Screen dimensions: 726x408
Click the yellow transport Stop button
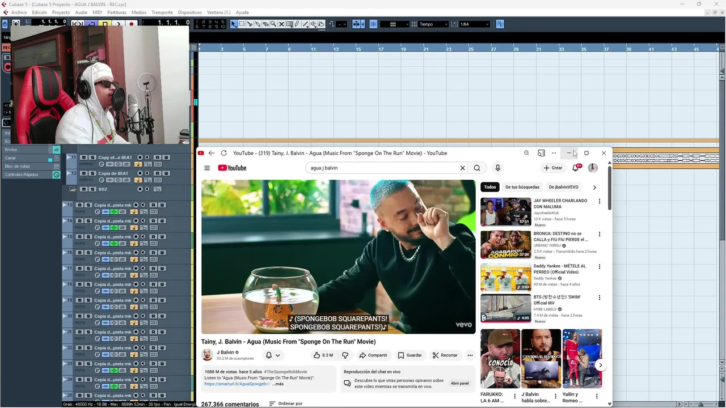tap(105, 24)
